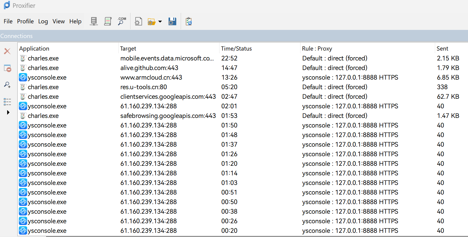Sort by the Sent column header
Screen dimensions: 468x237
(x=442, y=48)
